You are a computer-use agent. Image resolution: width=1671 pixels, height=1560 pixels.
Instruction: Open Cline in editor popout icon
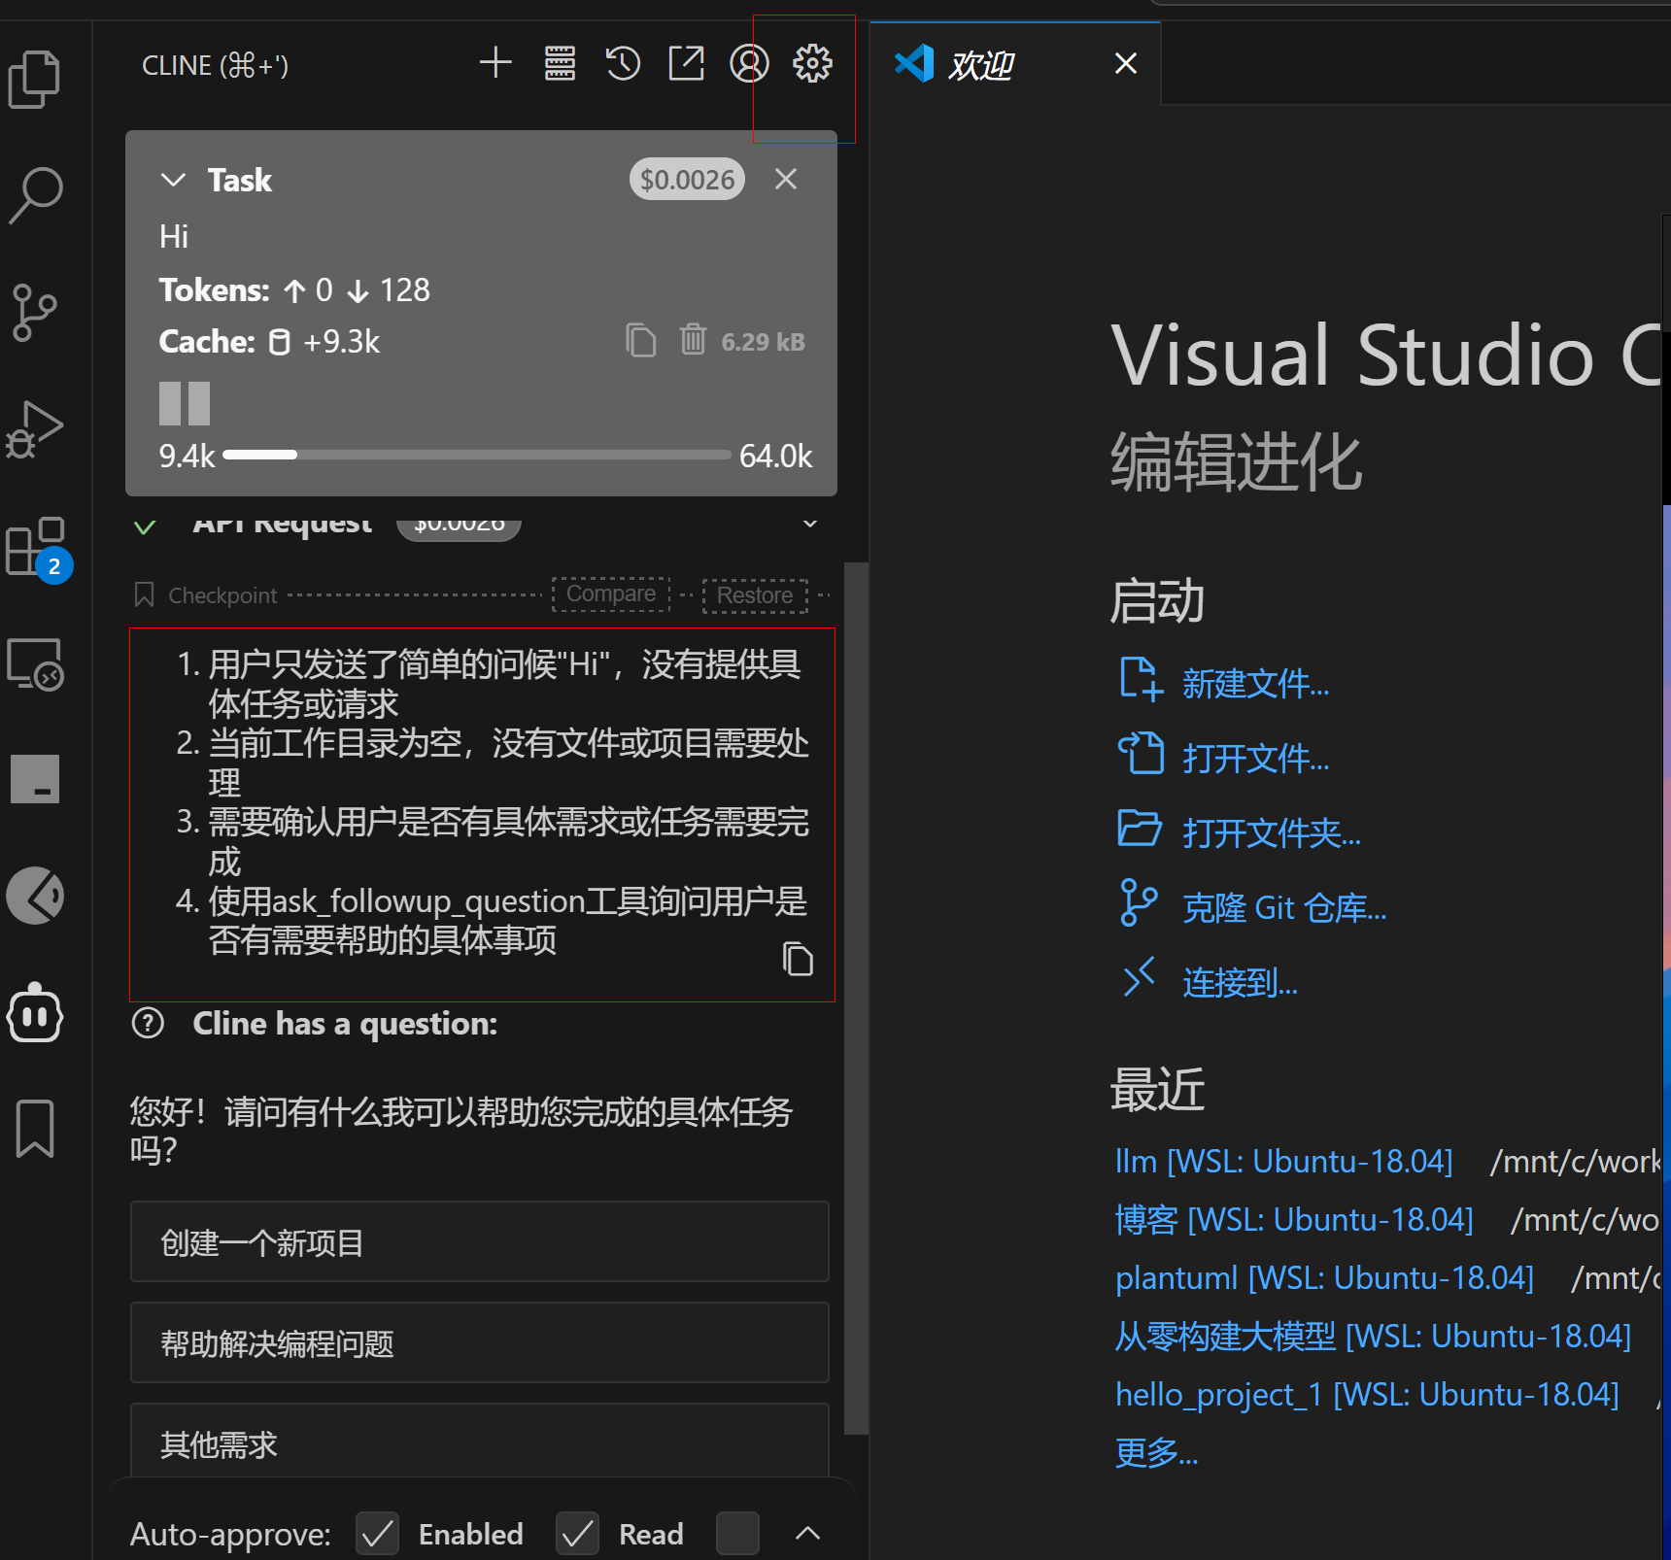click(686, 63)
